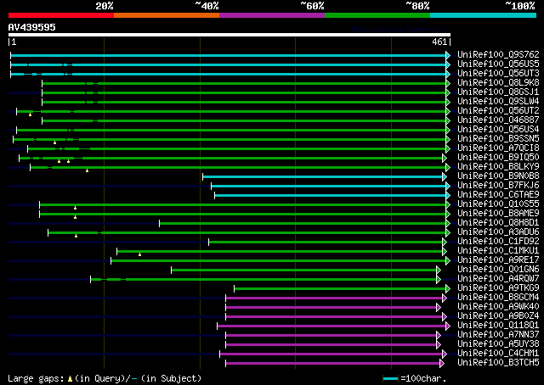The image size is (544, 385).
Task: Open hit UniRef100_Q56UT3
Action: point(498,74)
